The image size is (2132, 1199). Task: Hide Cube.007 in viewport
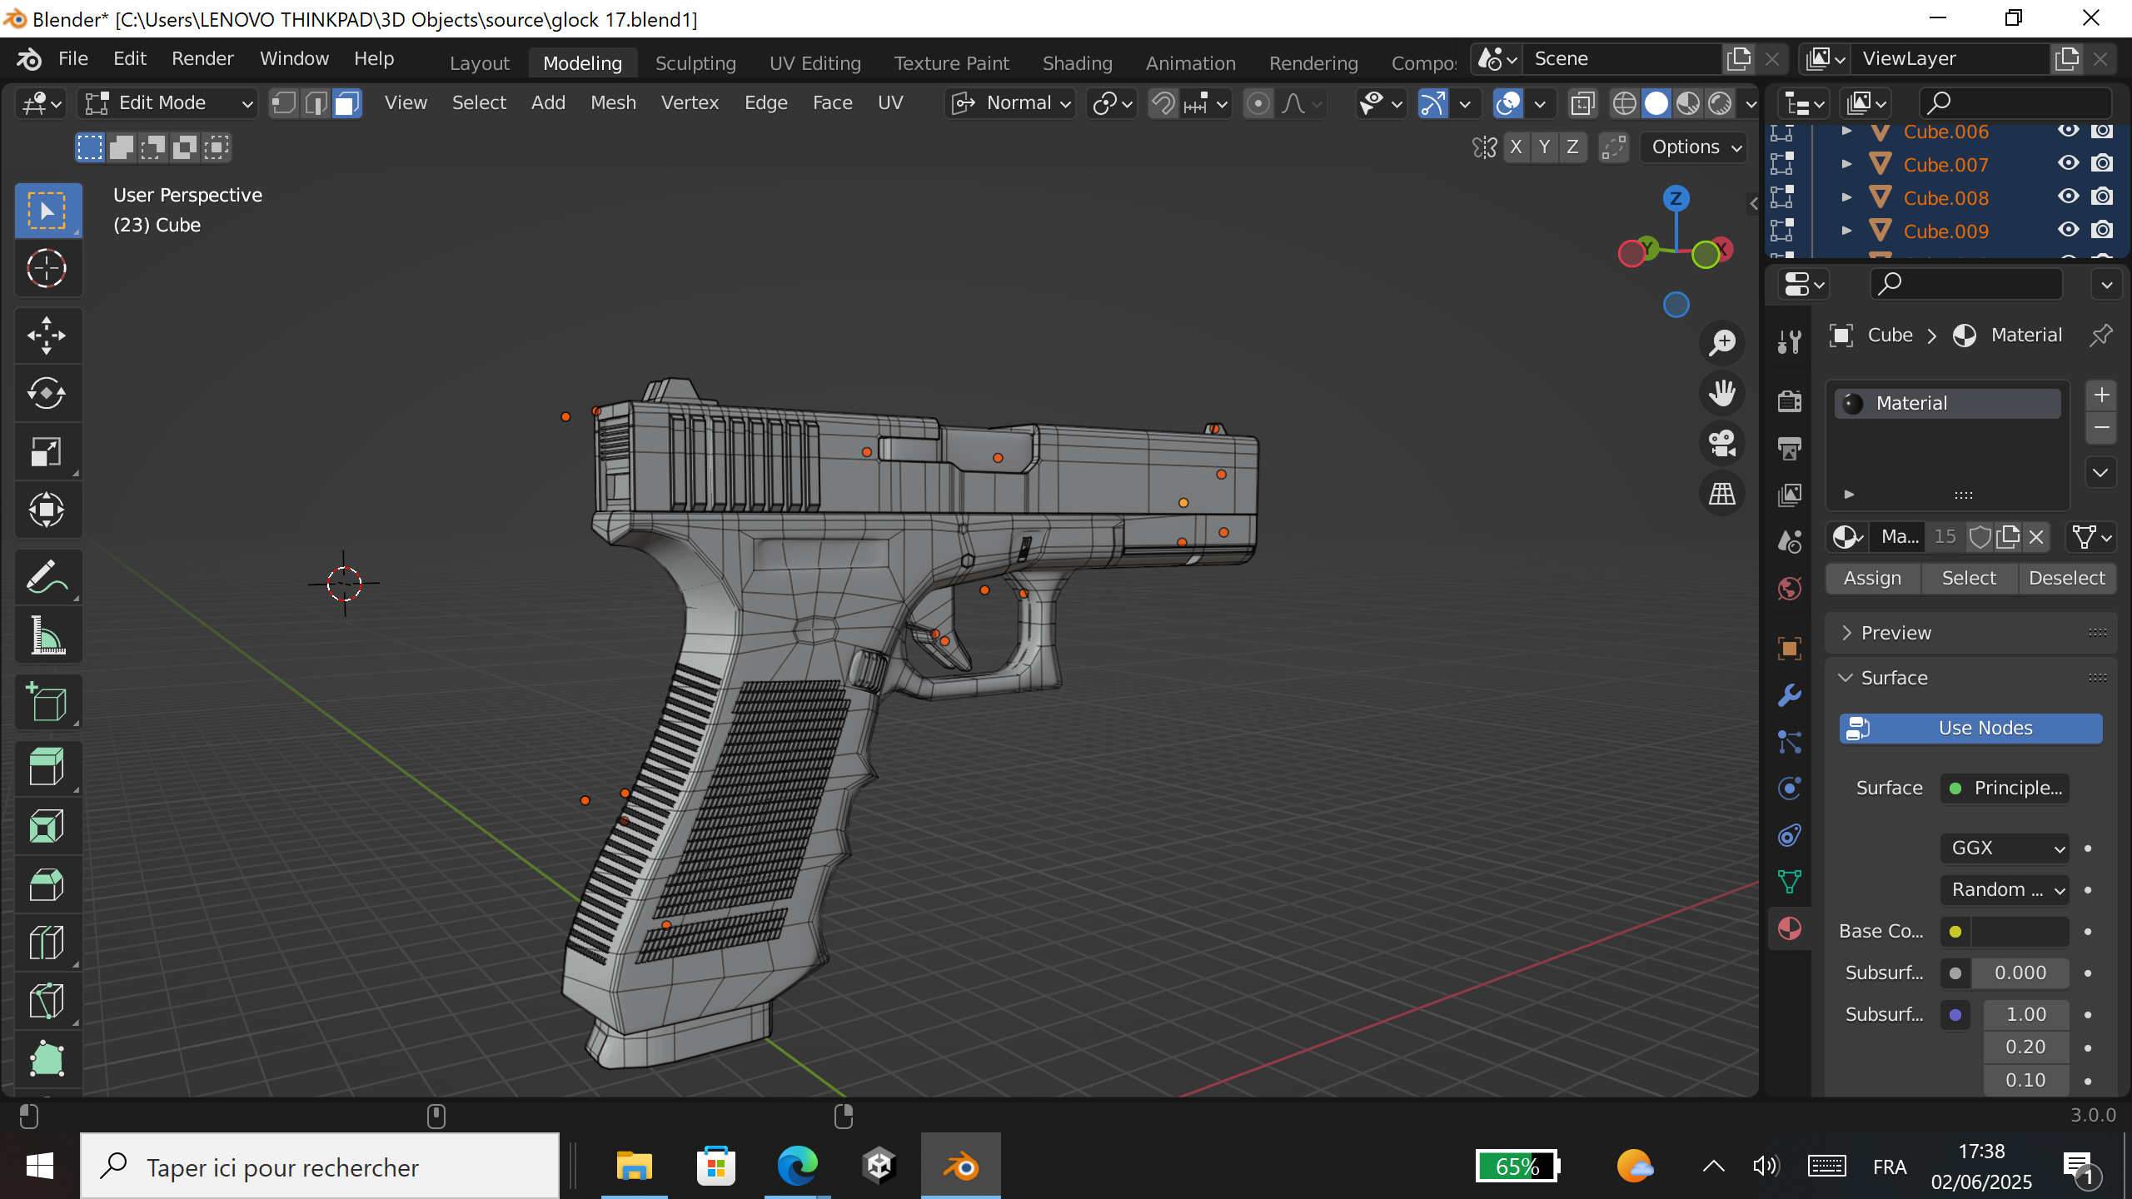coord(2068,164)
